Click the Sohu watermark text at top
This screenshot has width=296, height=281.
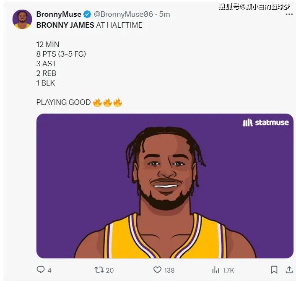point(254,6)
